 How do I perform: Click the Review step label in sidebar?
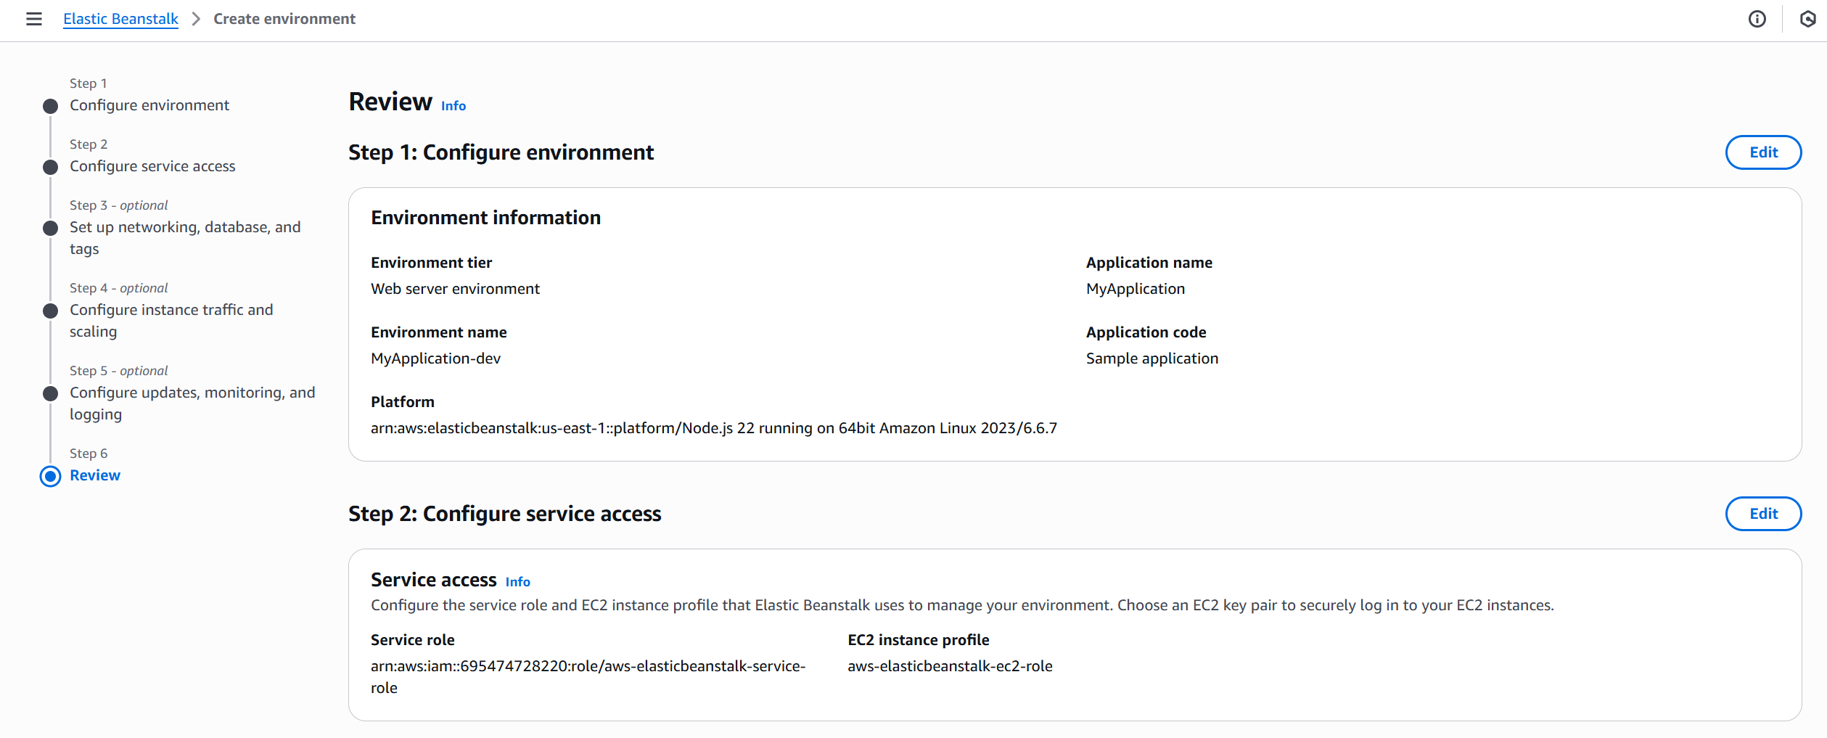click(95, 475)
